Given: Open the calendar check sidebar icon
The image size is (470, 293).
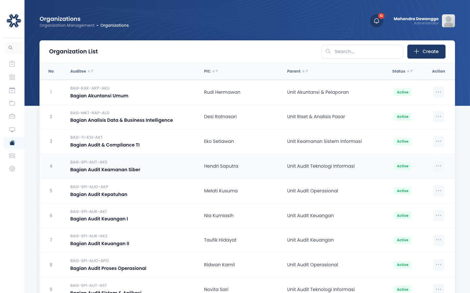Looking at the screenshot, I should [12, 90].
